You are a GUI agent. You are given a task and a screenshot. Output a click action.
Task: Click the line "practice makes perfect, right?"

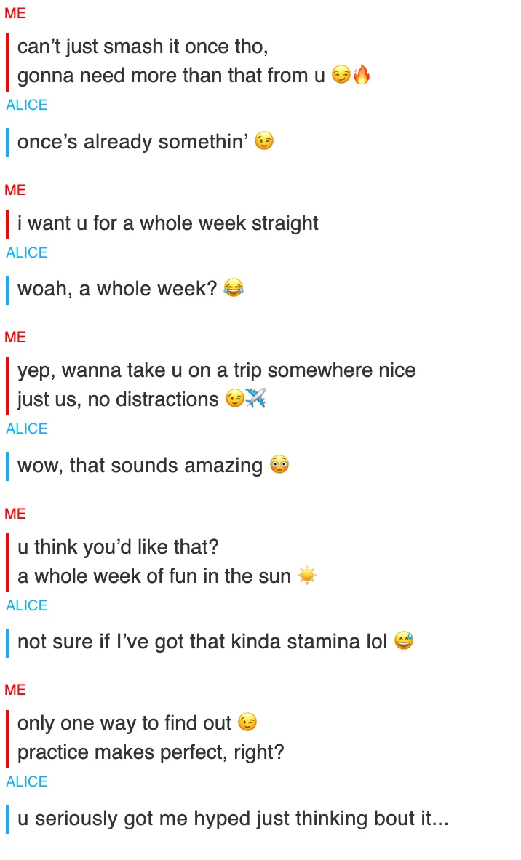(151, 752)
